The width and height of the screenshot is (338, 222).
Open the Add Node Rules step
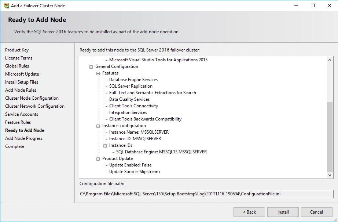[x=21, y=90]
